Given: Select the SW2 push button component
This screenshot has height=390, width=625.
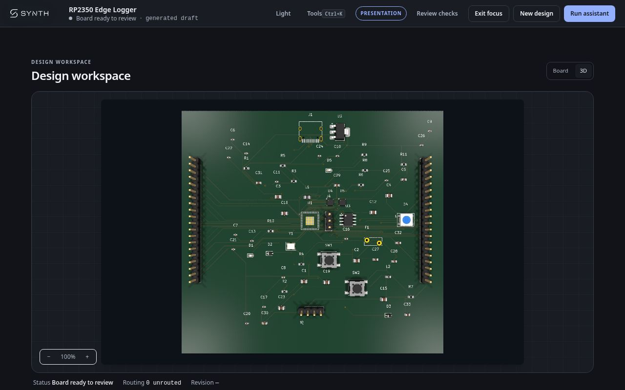Looking at the screenshot, I should pyautogui.click(x=356, y=289).
